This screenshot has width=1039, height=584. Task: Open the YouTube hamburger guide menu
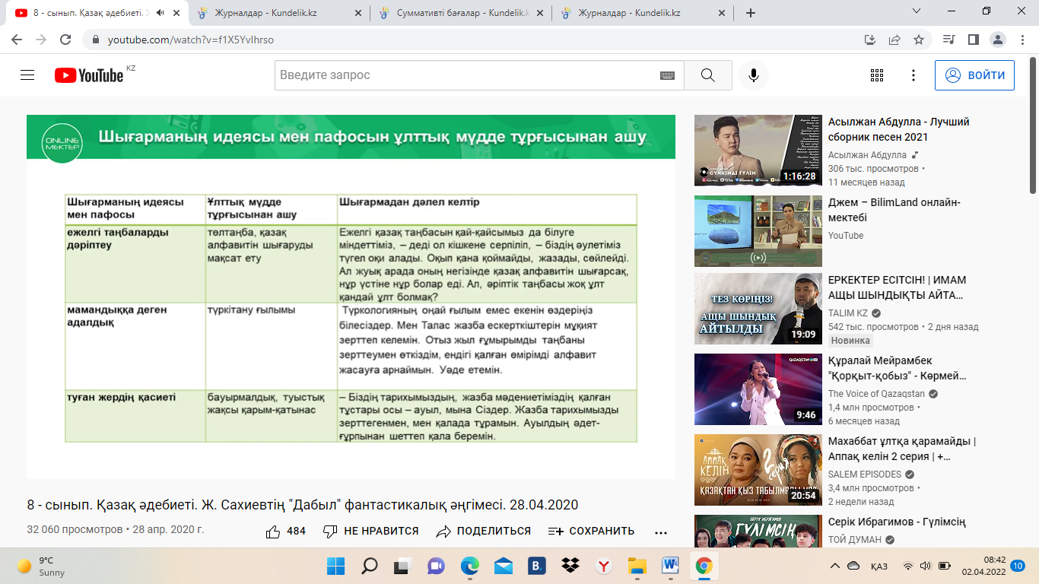[x=27, y=75]
